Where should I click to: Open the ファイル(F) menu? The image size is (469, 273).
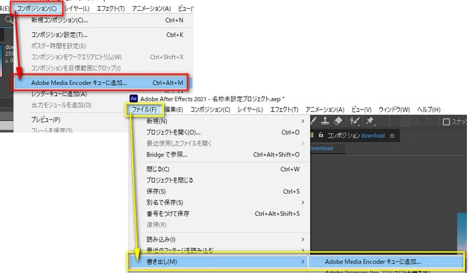click(x=144, y=109)
